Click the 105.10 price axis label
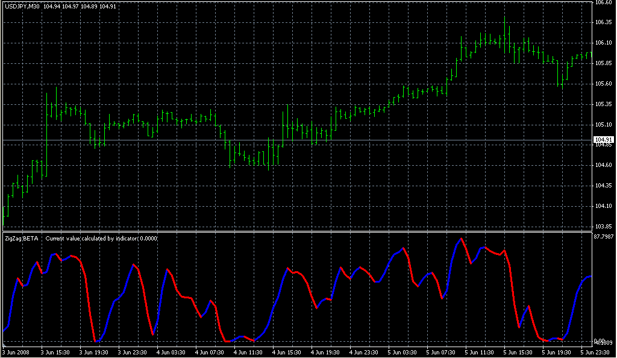Image resolution: width=617 pixels, height=358 pixels. (603, 125)
